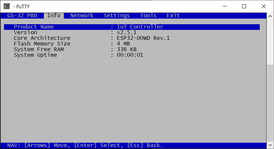Click the GS-32 PRO title label
This screenshot has height=149, width=274.
pyautogui.click(x=22, y=16)
